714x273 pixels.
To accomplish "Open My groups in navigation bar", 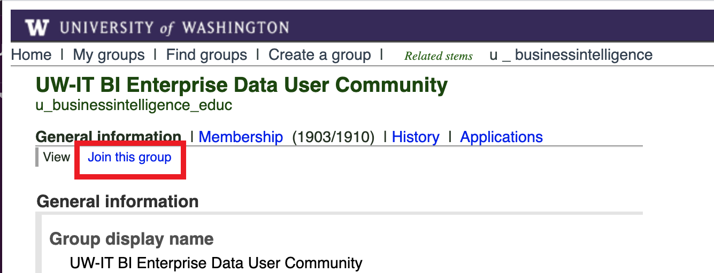I will coord(109,55).
